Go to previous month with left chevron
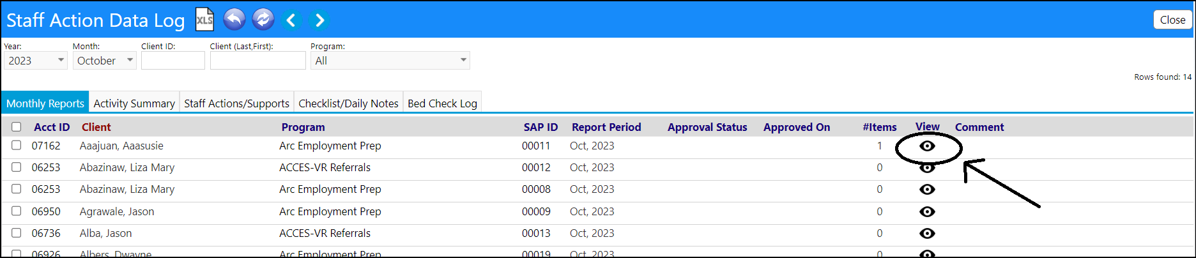Viewport: 1196px width, 258px height. pos(291,20)
